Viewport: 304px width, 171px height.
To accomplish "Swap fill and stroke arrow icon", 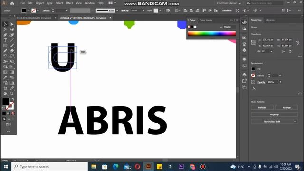I will click(13, 99).
